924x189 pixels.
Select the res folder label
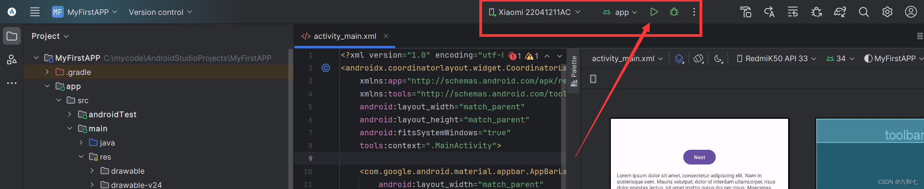click(106, 157)
